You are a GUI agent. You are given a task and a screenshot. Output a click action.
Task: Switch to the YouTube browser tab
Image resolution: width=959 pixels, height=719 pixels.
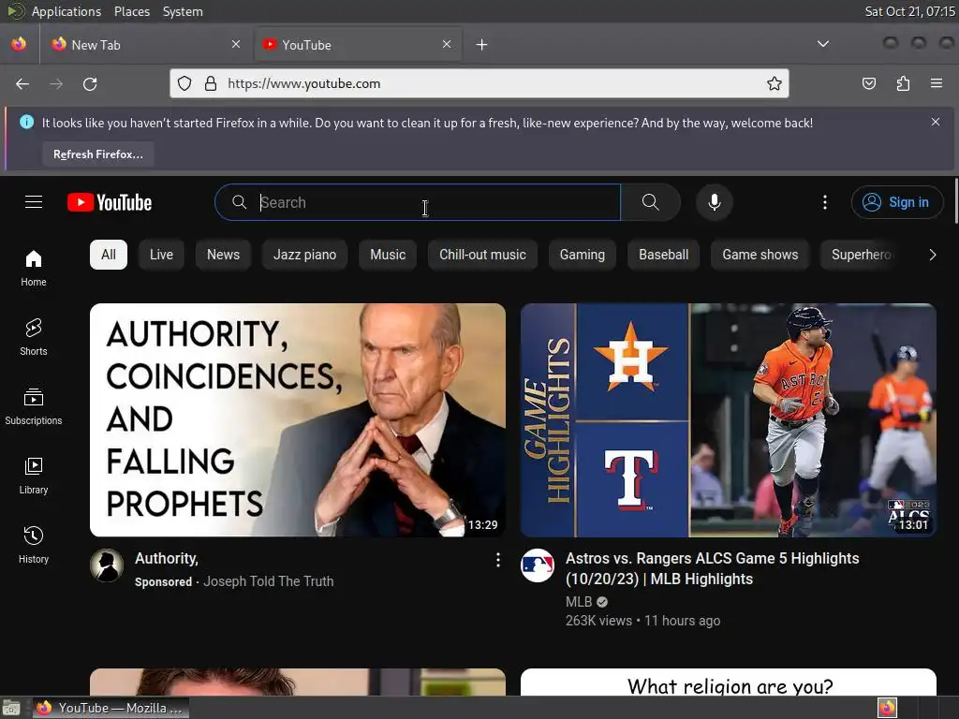click(358, 45)
